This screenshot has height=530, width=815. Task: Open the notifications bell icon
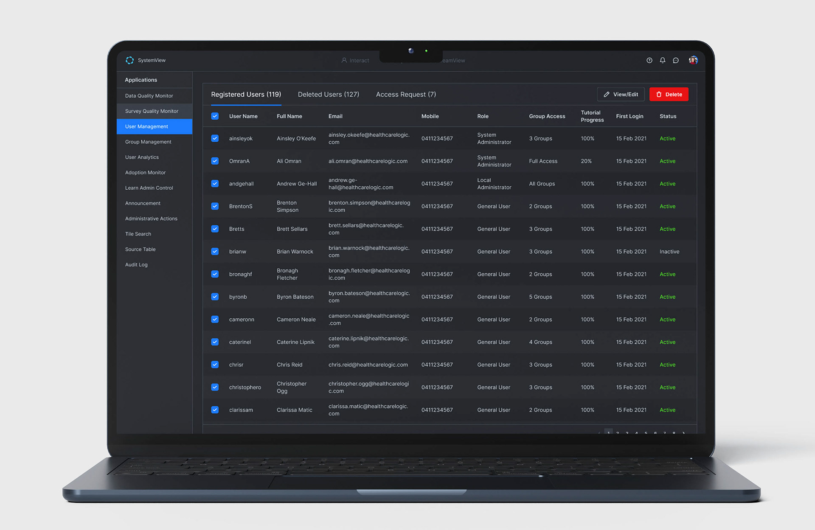click(662, 60)
